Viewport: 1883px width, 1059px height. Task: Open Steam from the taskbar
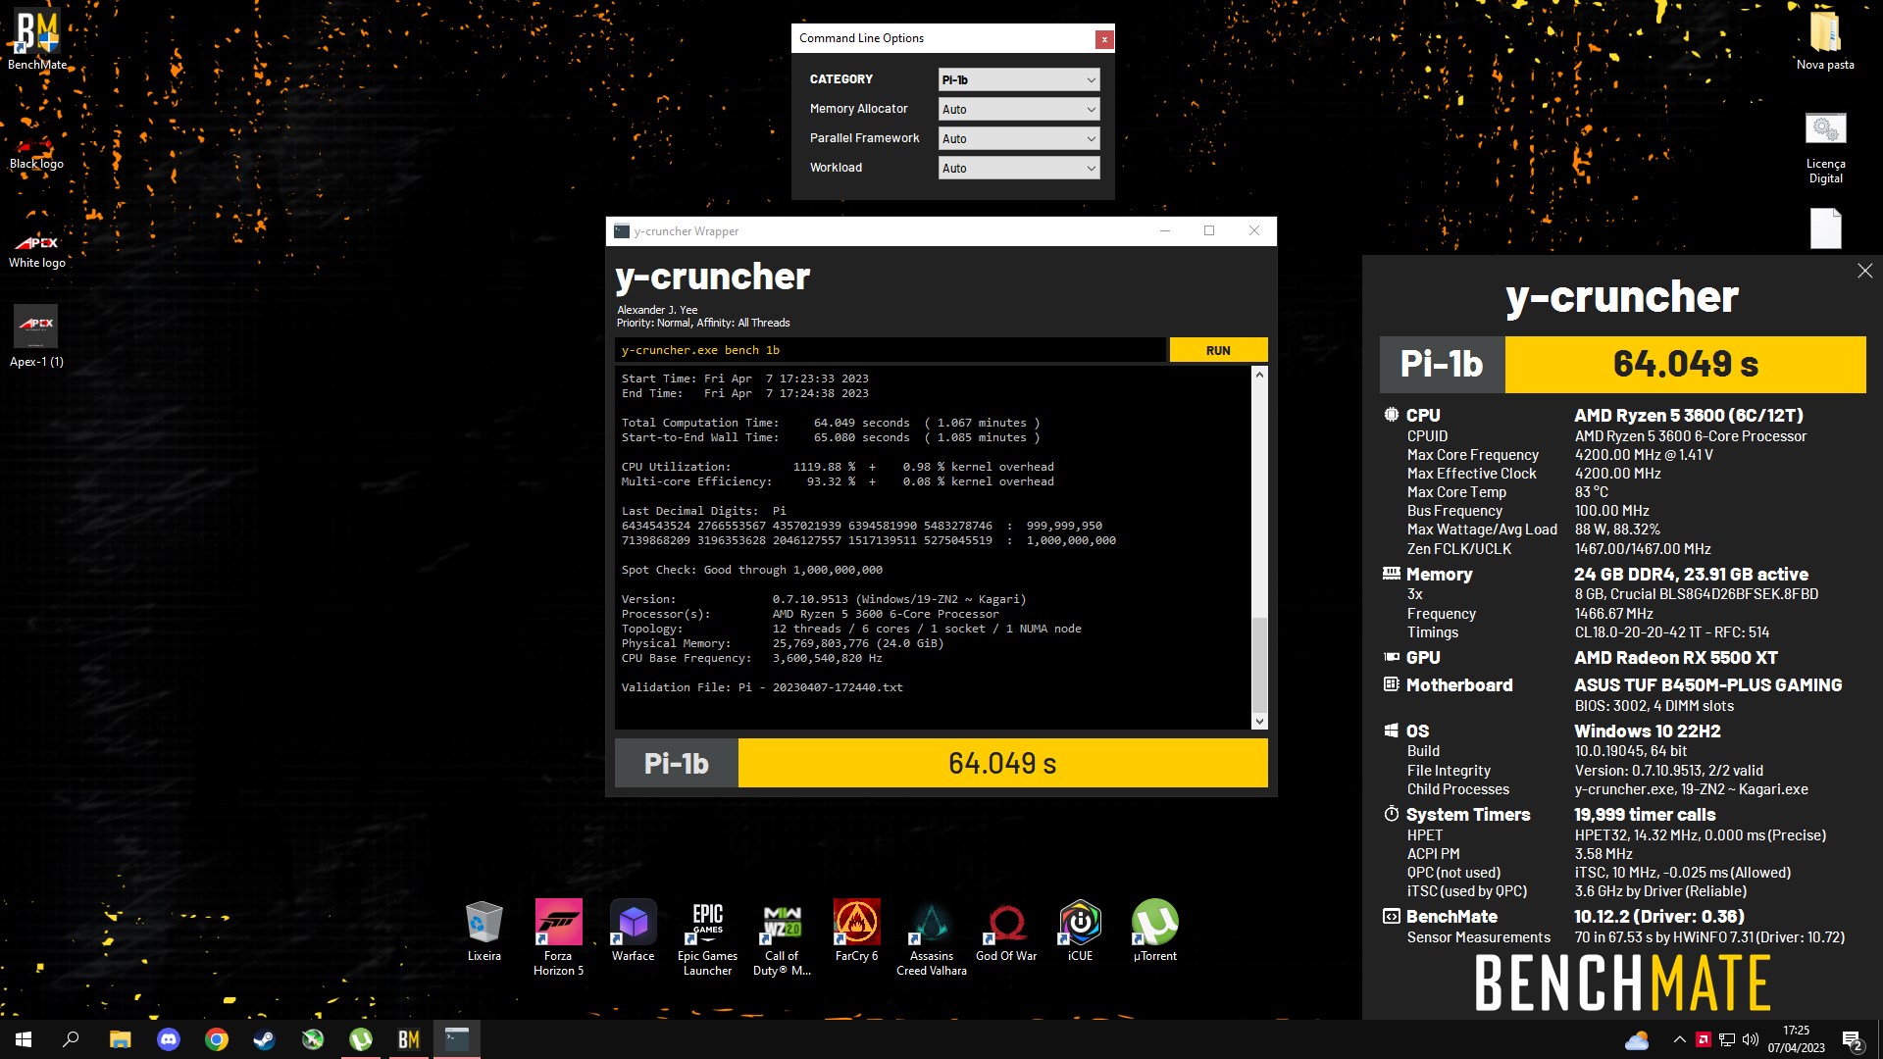264,1039
